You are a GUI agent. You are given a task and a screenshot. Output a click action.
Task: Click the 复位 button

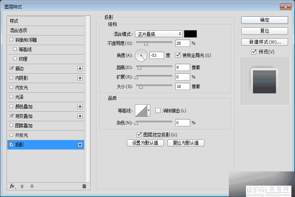pyautogui.click(x=265, y=31)
